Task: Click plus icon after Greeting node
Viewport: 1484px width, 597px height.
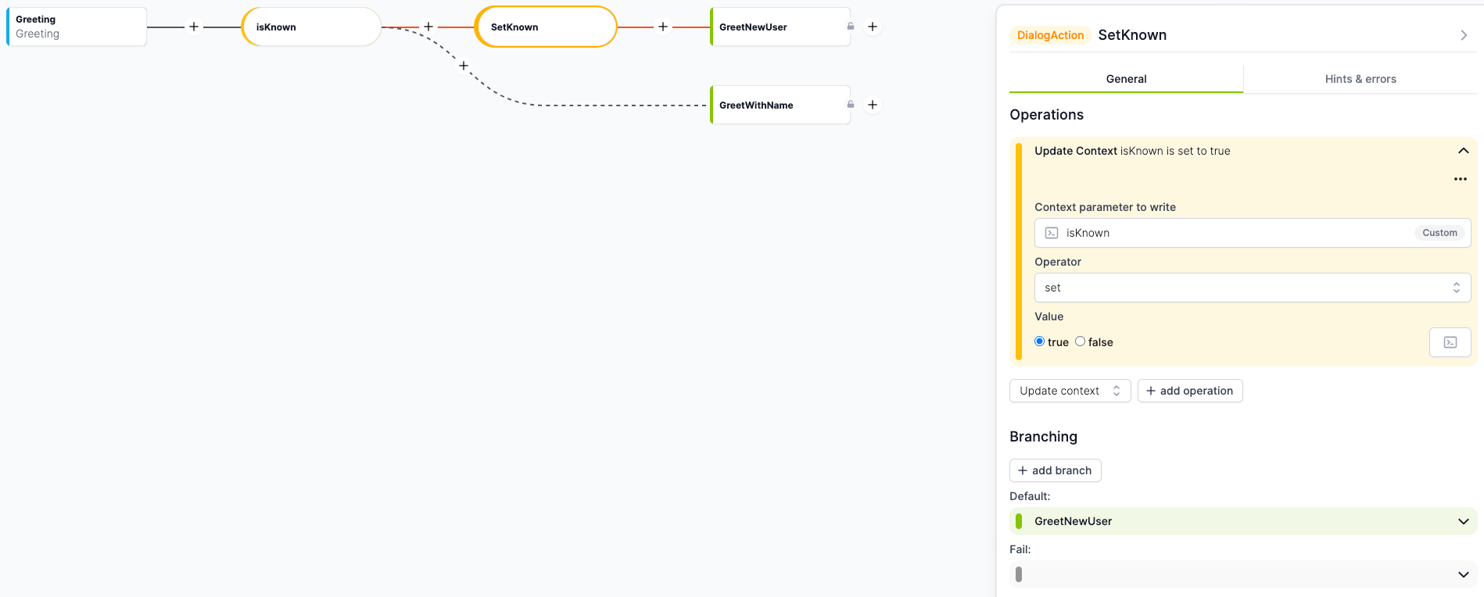Action: pos(194,27)
